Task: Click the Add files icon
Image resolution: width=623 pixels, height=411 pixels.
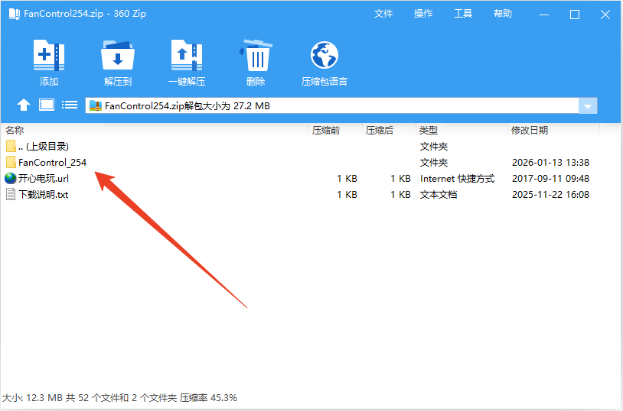Action: pos(49,56)
